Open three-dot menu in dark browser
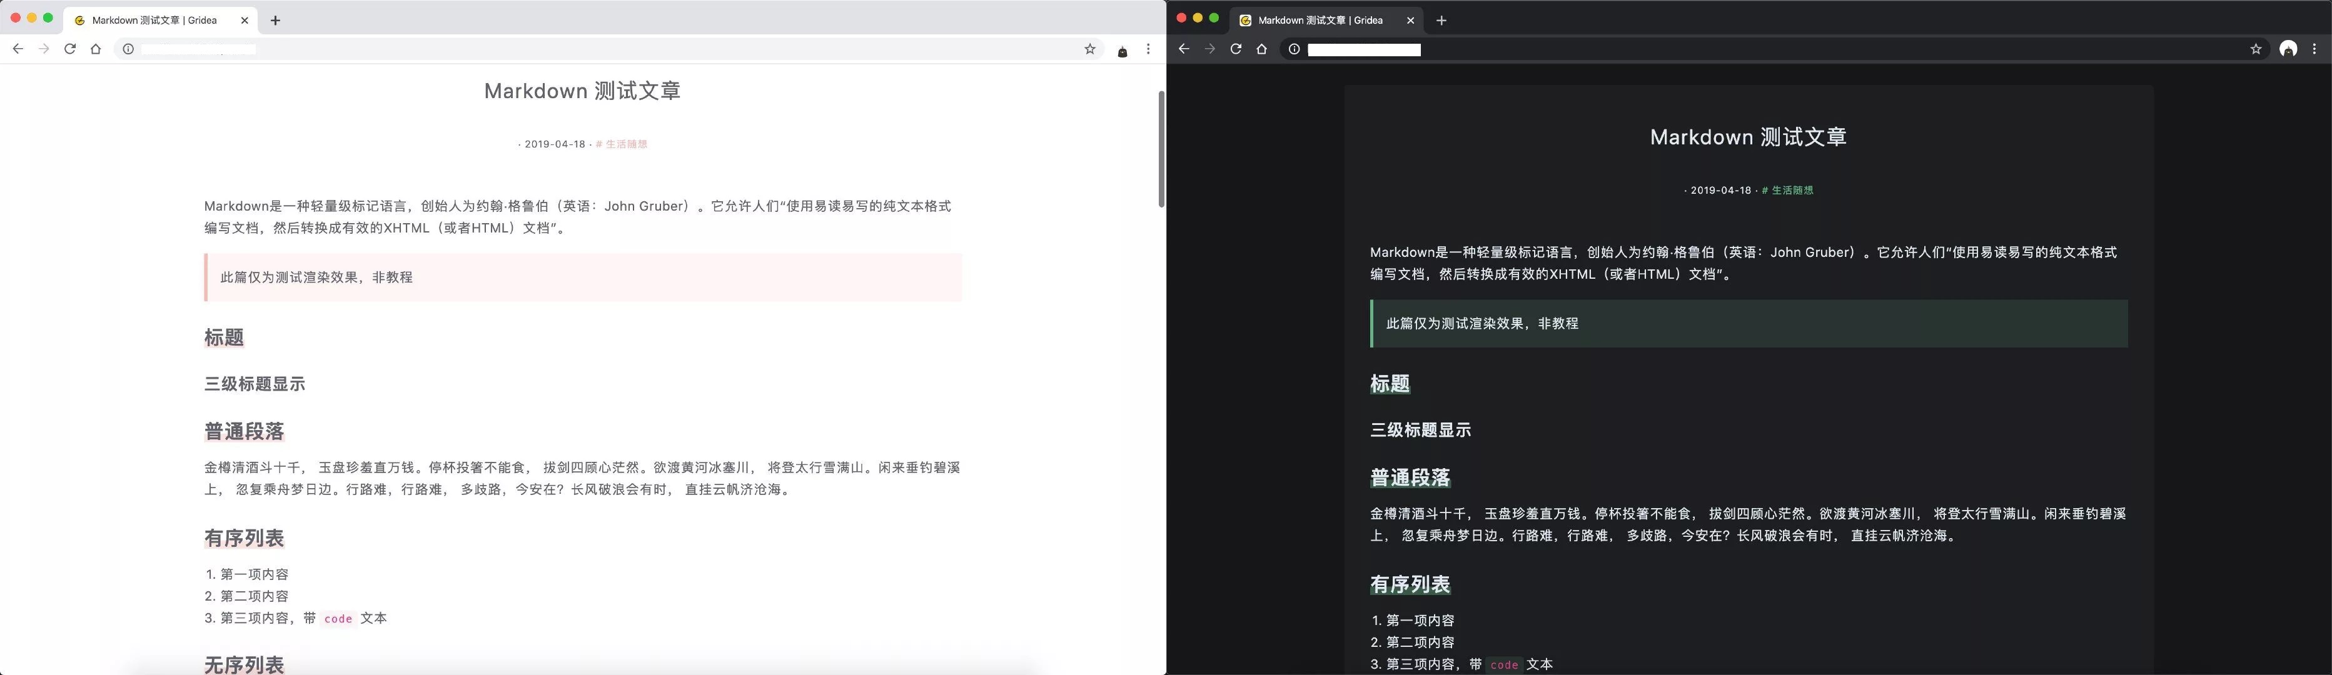 tap(2314, 49)
